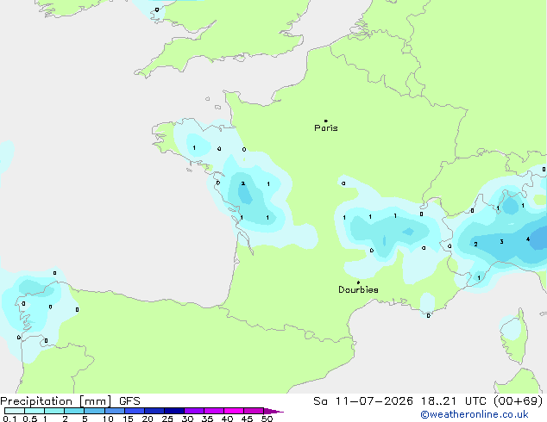Click the Dourbies location dot
The height and width of the screenshot is (422, 547).
pyautogui.click(x=358, y=282)
